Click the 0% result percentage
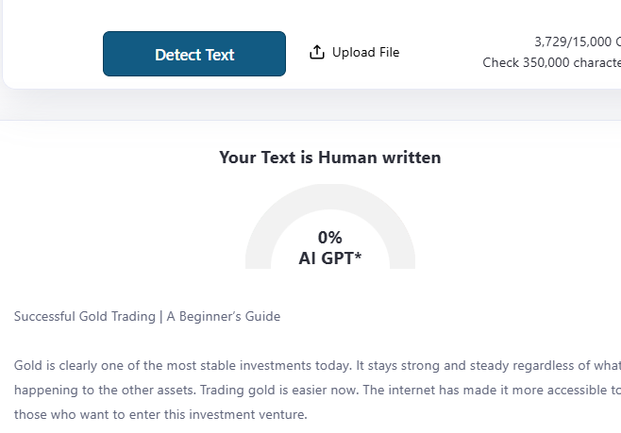 [x=329, y=238]
